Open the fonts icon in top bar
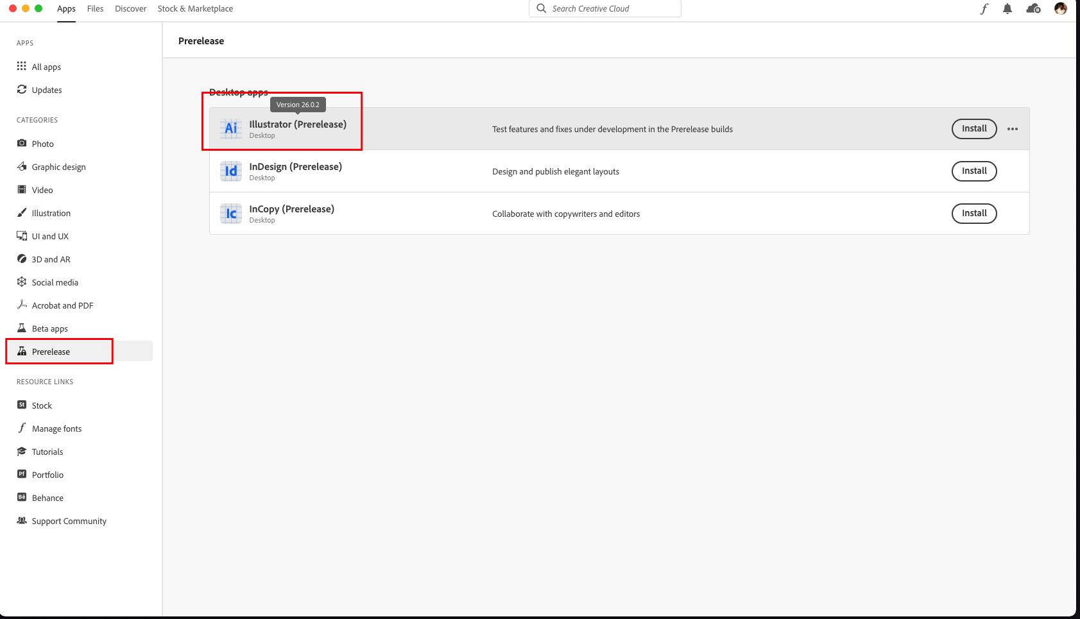Screen dimensions: 1080x619 (984, 8)
